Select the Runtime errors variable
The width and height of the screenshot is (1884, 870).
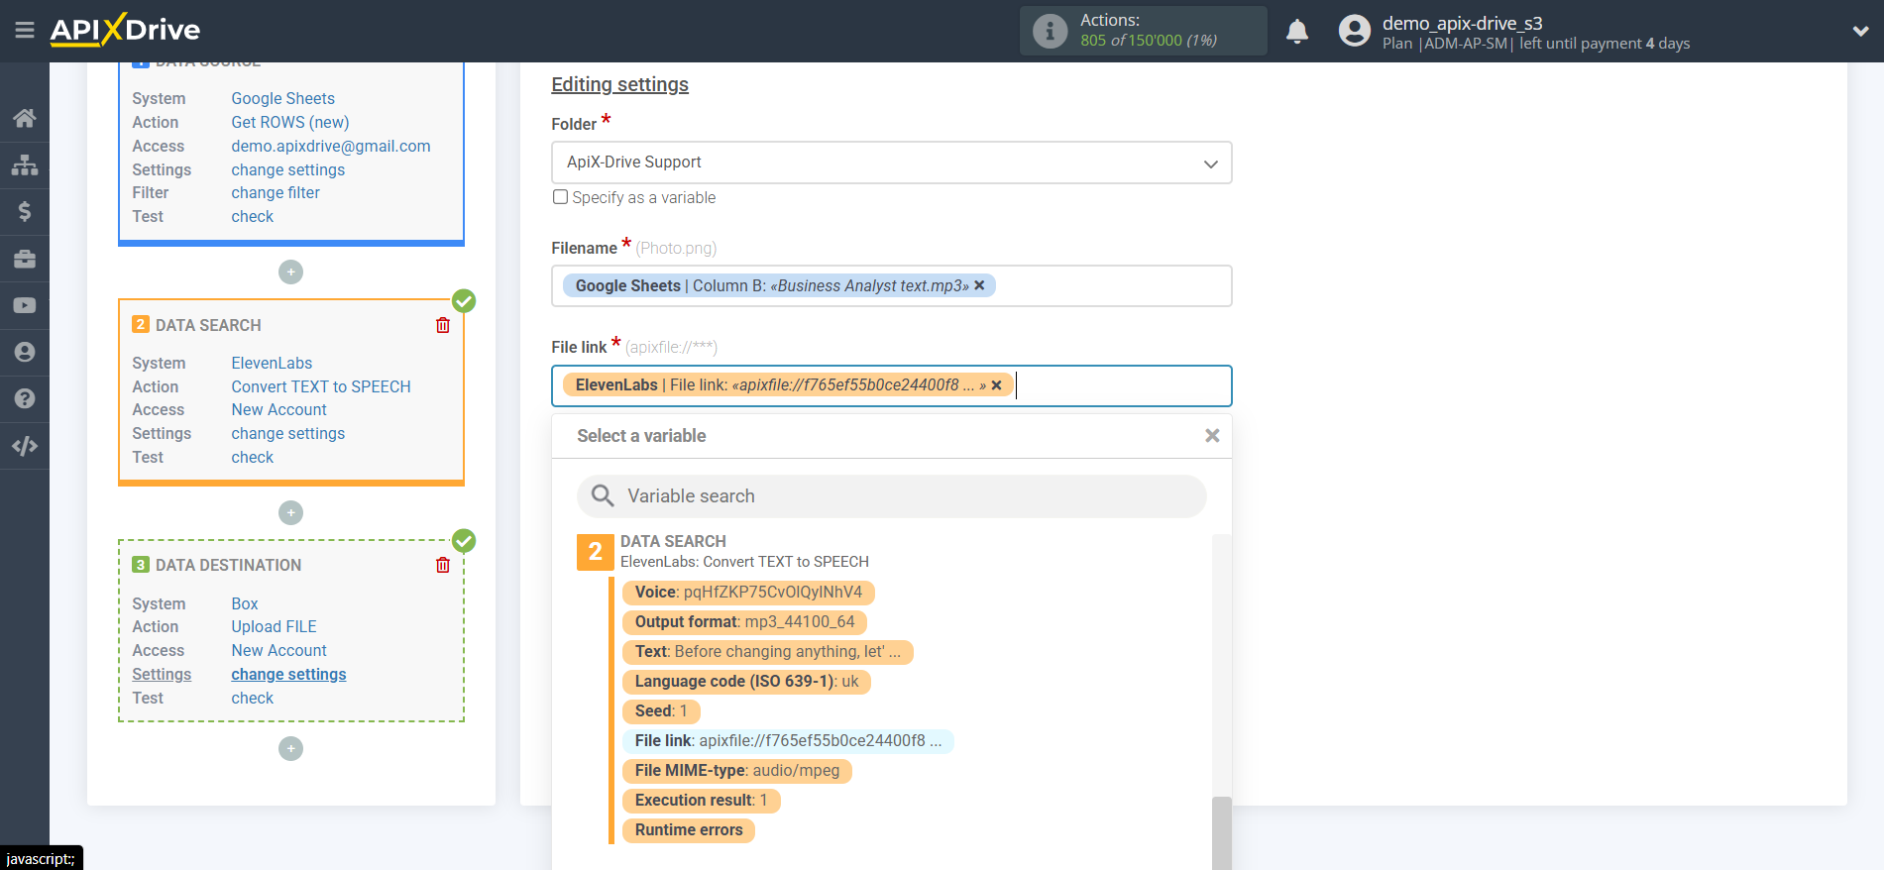(689, 830)
